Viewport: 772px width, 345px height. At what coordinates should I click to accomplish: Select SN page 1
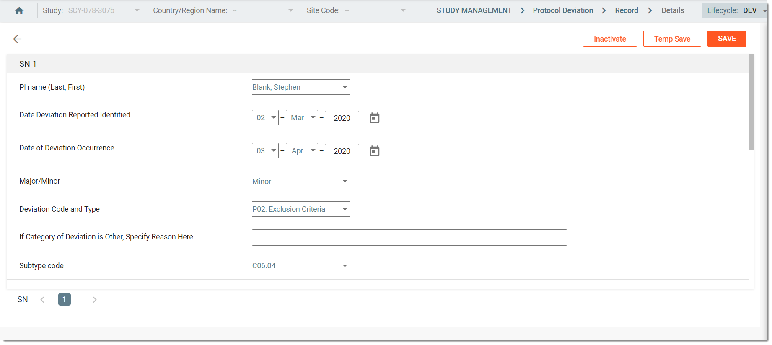pyautogui.click(x=65, y=299)
